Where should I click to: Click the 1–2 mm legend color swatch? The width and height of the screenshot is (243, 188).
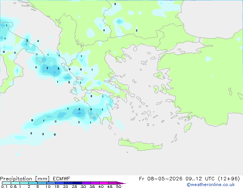pyautogui.click(x=24, y=183)
